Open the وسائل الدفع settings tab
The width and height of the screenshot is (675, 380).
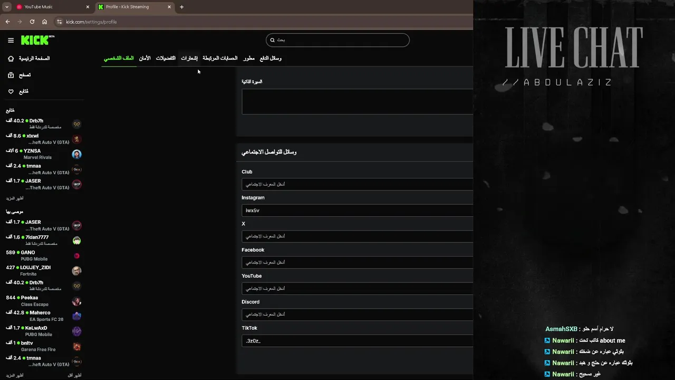coord(271,58)
